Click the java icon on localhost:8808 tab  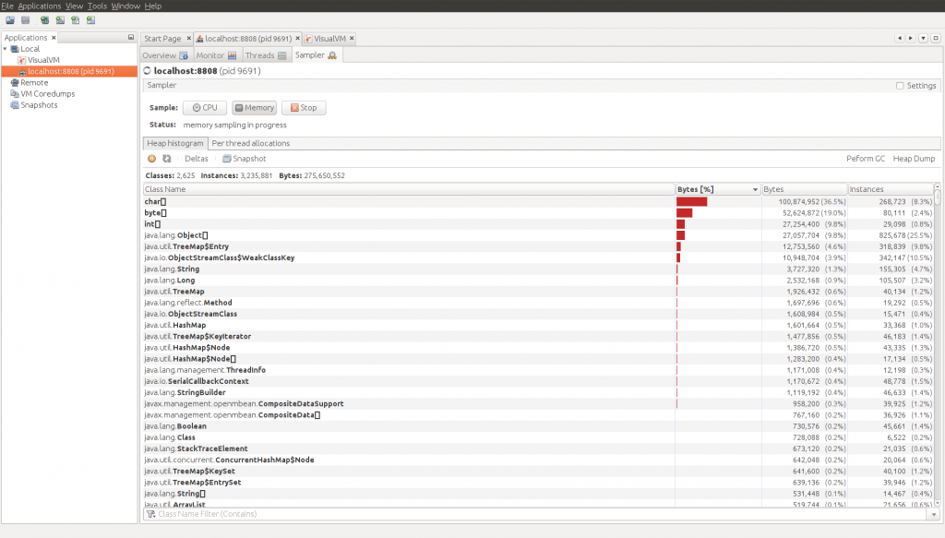200,39
